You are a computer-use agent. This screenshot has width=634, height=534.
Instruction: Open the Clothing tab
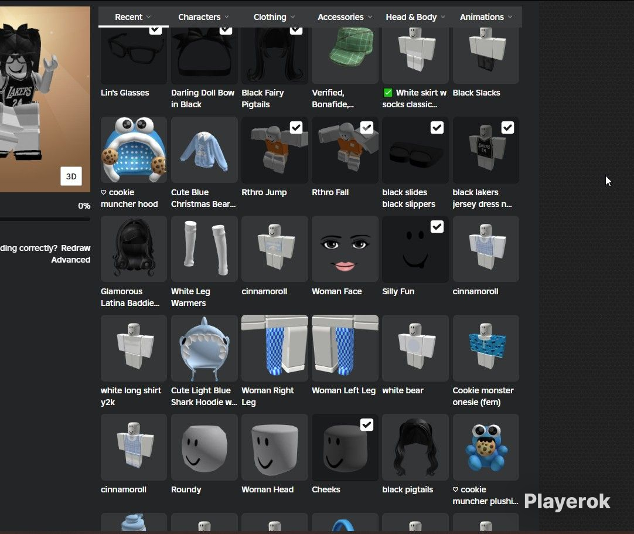(x=274, y=17)
